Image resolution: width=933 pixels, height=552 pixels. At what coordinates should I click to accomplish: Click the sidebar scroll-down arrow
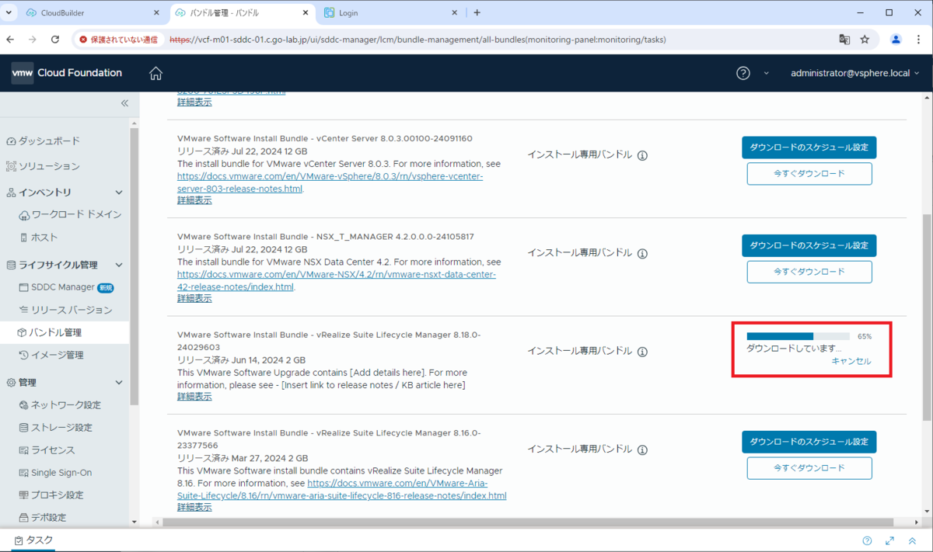pyautogui.click(x=134, y=522)
